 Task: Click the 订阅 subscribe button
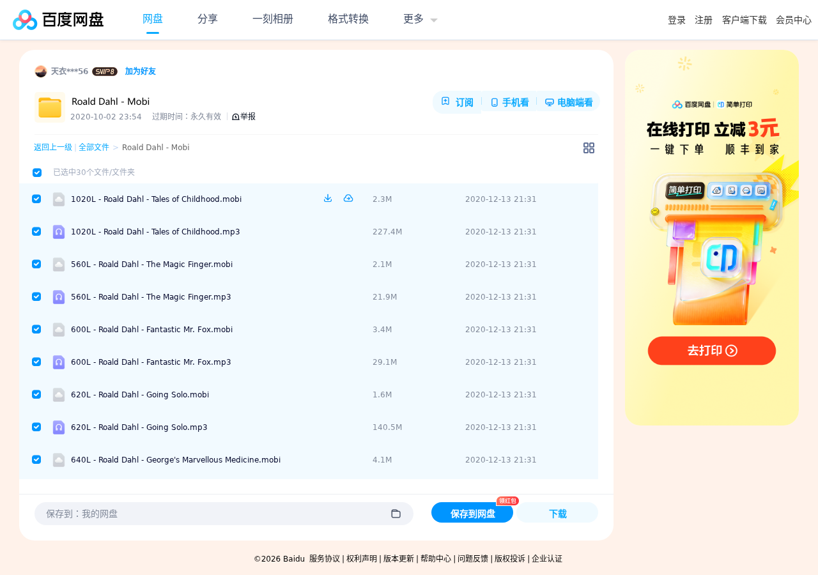(x=457, y=102)
